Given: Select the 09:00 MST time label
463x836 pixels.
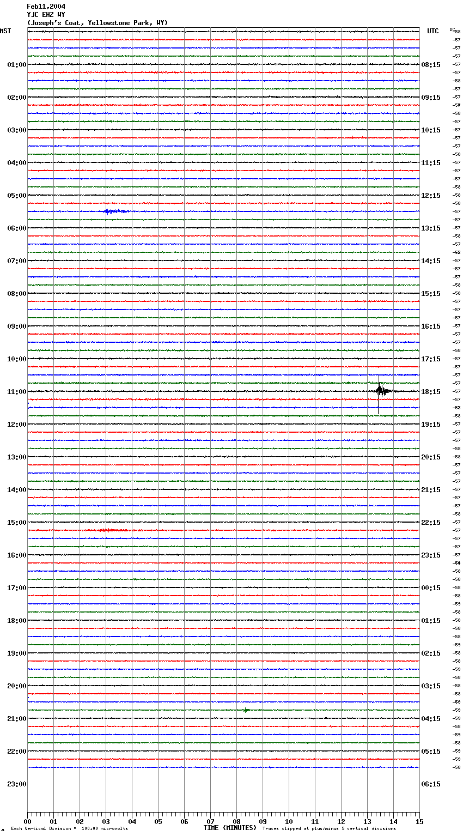Looking at the screenshot, I should coord(17,326).
